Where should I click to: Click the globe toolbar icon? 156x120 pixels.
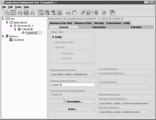coord(26,13)
